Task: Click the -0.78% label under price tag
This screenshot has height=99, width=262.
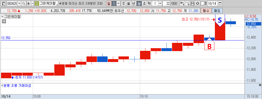Action: coord(251,27)
